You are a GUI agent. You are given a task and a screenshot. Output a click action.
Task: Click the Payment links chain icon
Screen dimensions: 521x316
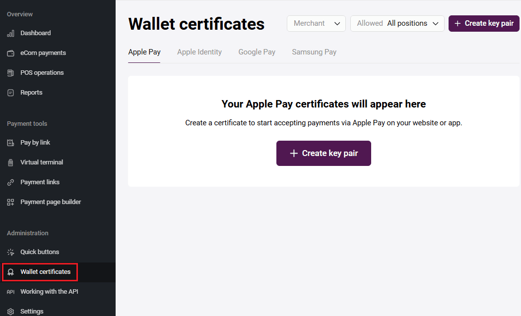(x=11, y=182)
